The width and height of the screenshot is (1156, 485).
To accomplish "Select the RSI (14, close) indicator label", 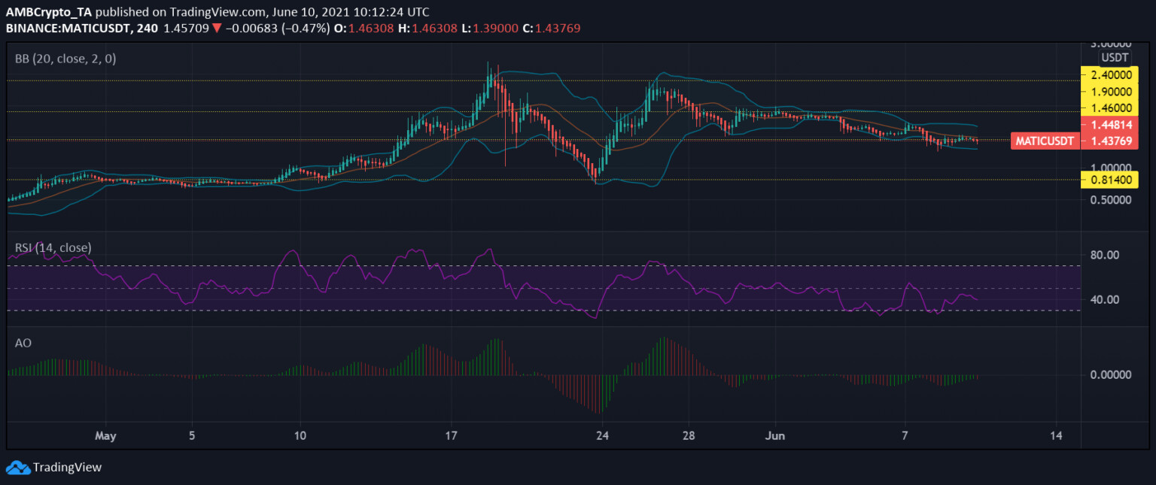I will tap(53, 247).
